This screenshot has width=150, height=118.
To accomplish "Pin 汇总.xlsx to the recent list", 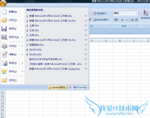I will (x=85, y=30).
